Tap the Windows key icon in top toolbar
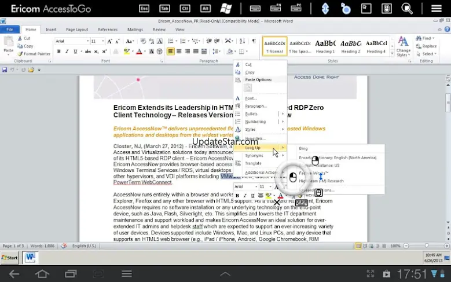This screenshot has height=282, width=451. [x=226, y=8]
